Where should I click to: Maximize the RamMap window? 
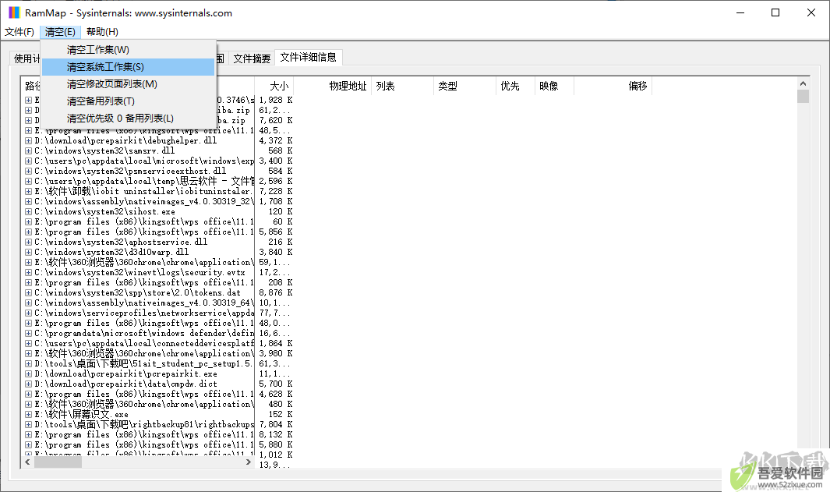(x=775, y=12)
